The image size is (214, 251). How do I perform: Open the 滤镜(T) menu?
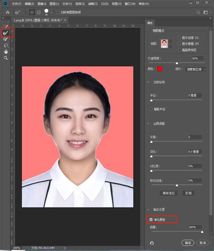point(93,4)
